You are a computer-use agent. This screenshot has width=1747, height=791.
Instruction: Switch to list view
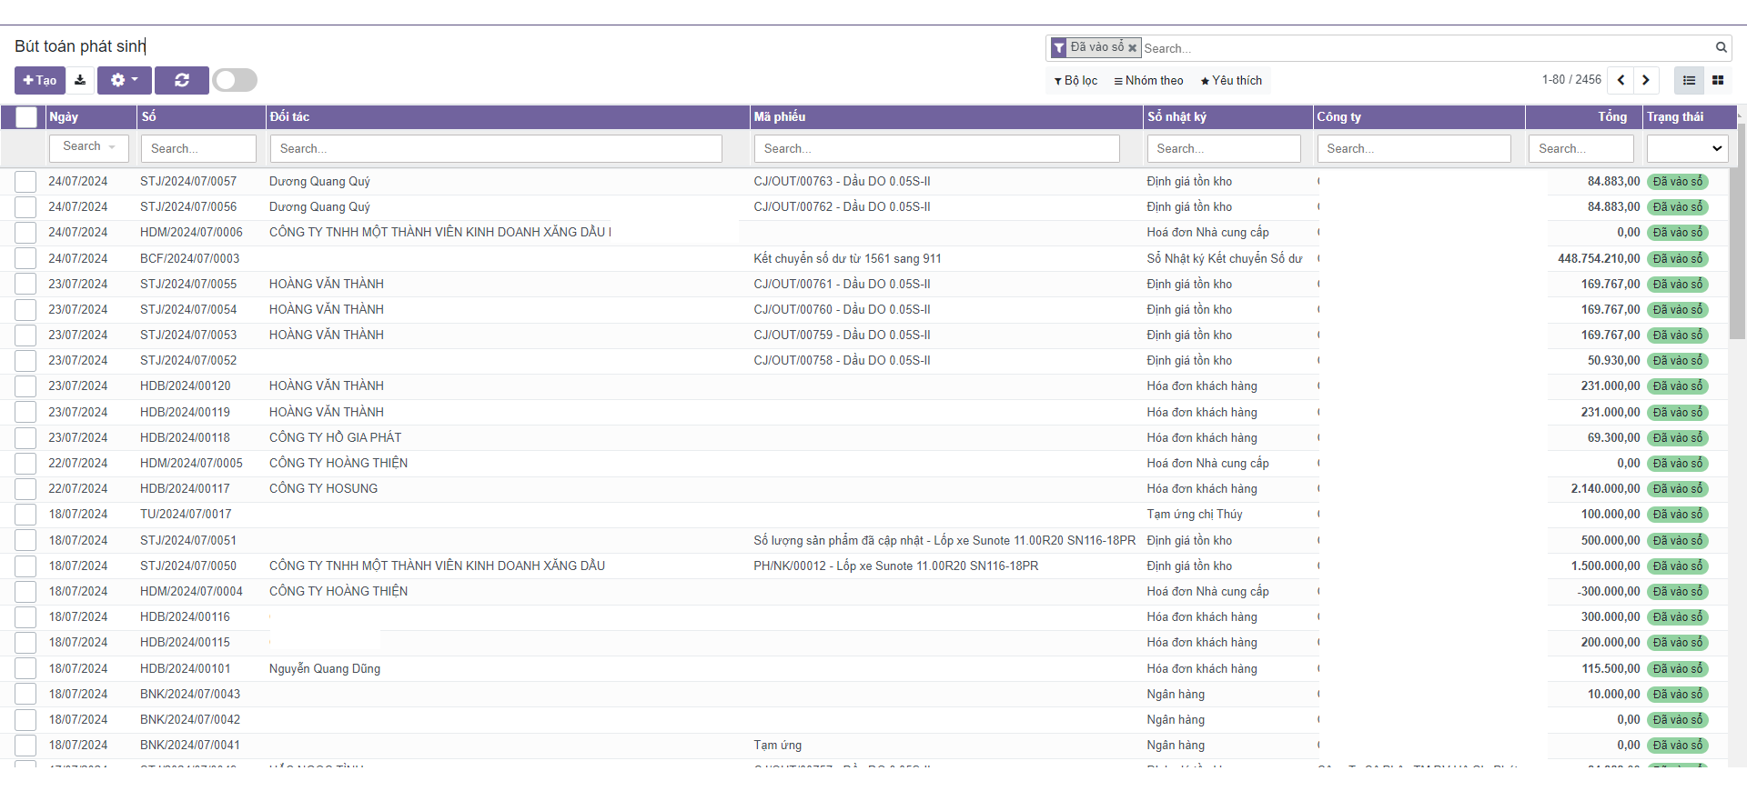[1689, 80]
